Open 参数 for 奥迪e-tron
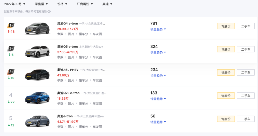258x136 pixels. click(x=60, y=127)
